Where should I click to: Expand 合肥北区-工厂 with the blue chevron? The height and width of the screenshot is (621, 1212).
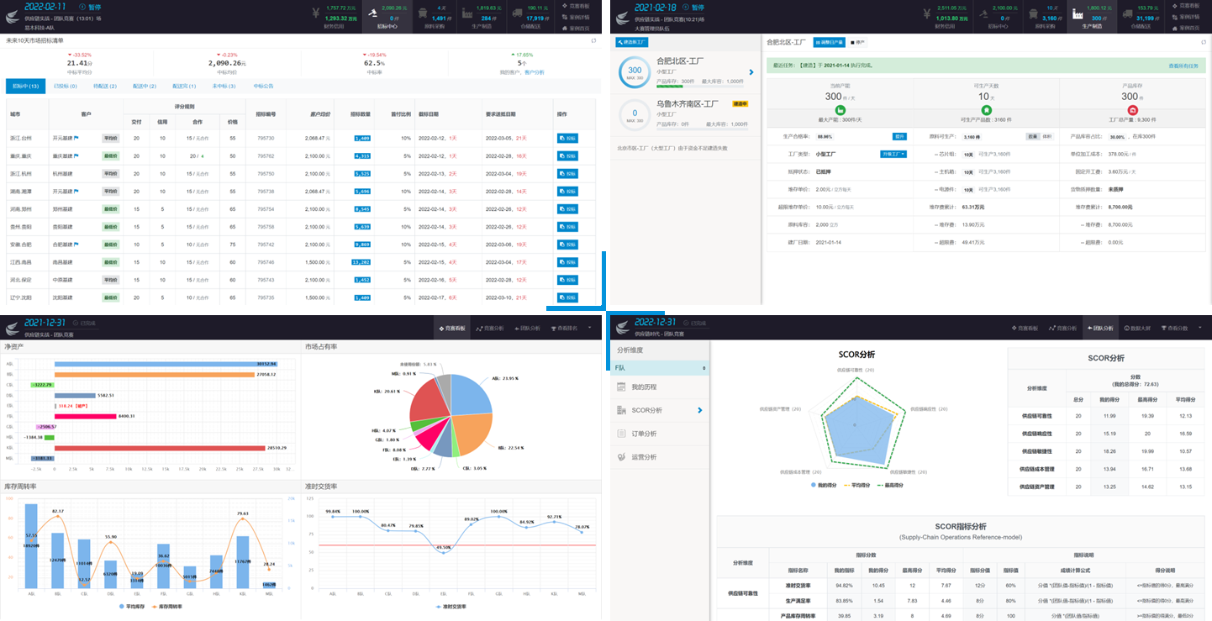click(751, 72)
